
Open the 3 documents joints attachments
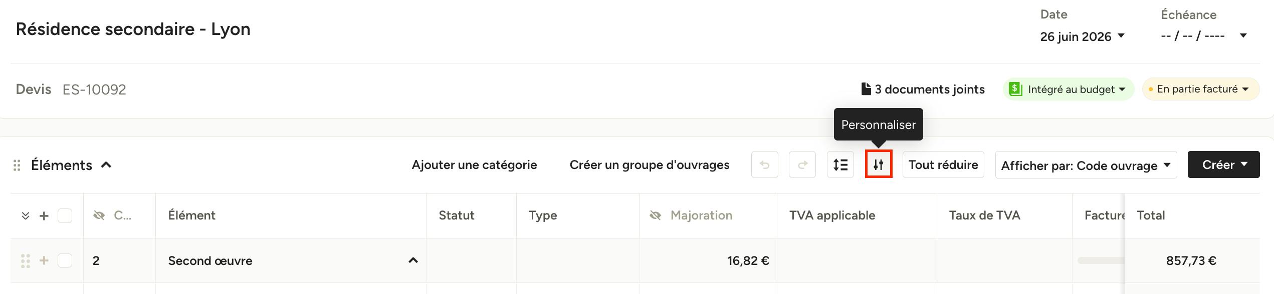click(x=923, y=89)
